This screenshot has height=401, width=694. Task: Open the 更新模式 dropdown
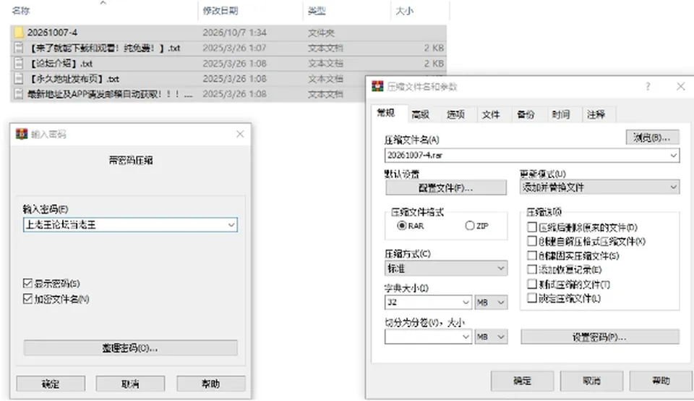pyautogui.click(x=600, y=187)
